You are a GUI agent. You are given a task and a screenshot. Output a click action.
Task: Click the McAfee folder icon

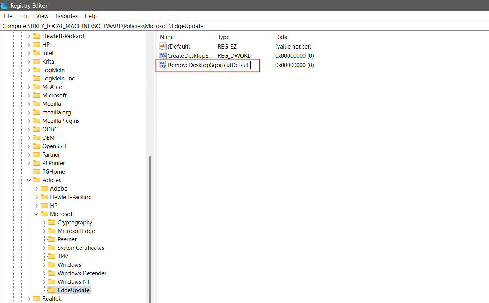36,87
